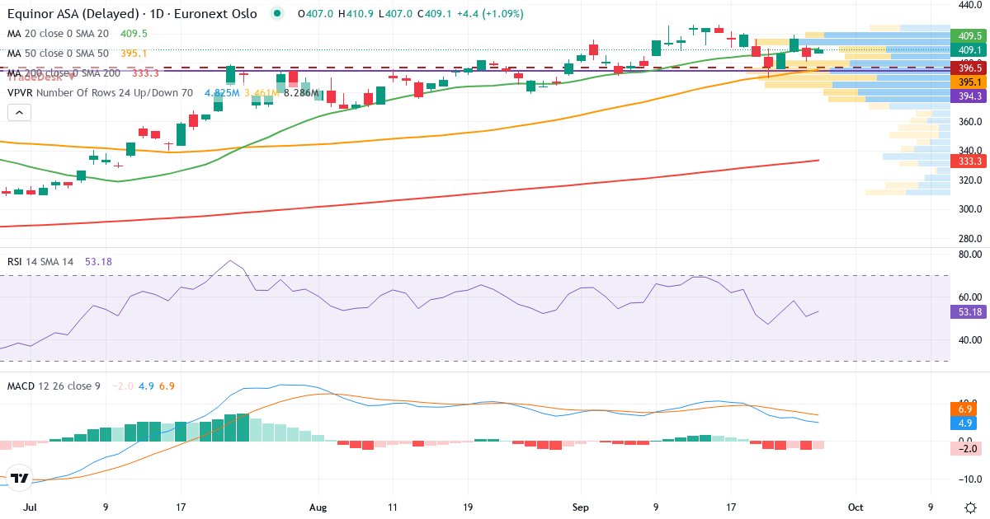Click the green market status dot
Screen dimensions: 990x519
pos(276,13)
